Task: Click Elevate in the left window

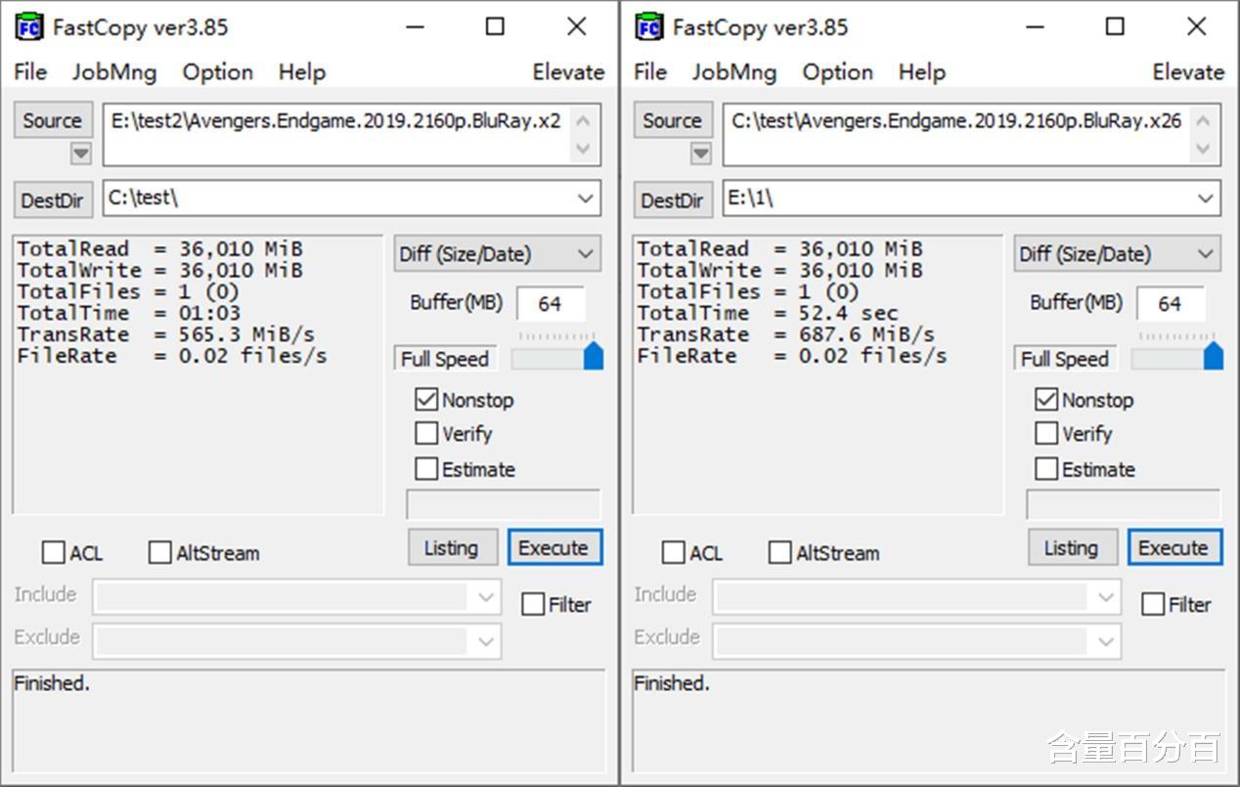Action: pyautogui.click(x=568, y=71)
